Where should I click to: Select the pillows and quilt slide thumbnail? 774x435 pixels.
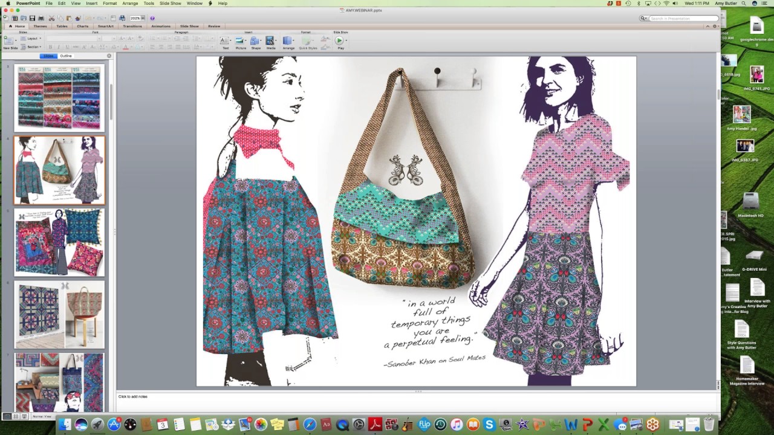tap(59, 242)
